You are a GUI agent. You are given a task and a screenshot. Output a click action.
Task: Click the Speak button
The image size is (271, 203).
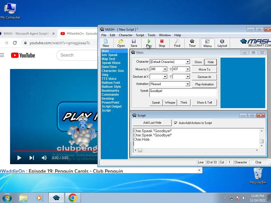[x=156, y=103]
